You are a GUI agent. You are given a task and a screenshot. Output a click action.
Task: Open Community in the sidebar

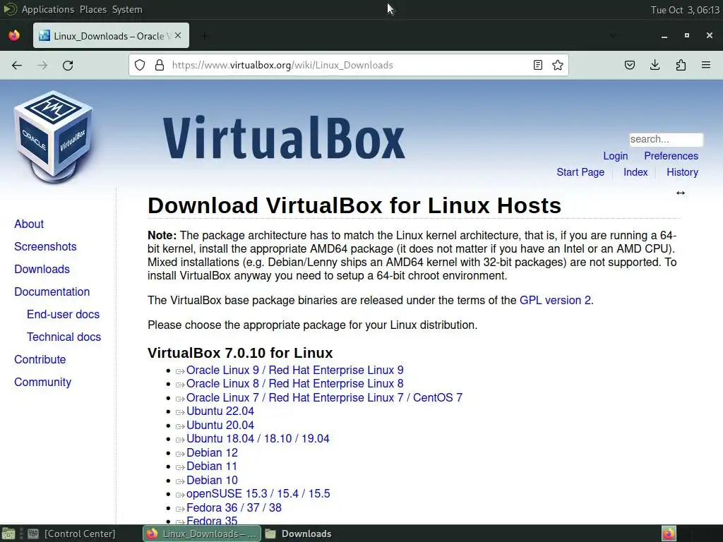(x=43, y=383)
